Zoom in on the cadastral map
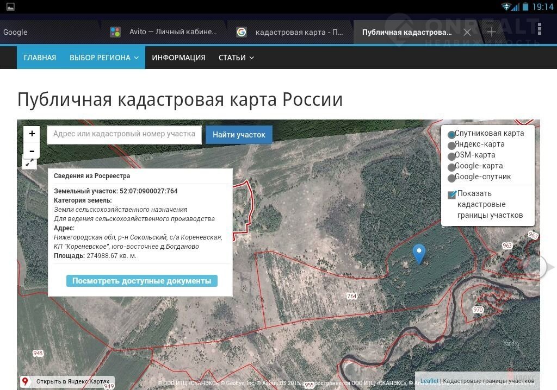Screen dimensions: 557x390 click(32, 134)
